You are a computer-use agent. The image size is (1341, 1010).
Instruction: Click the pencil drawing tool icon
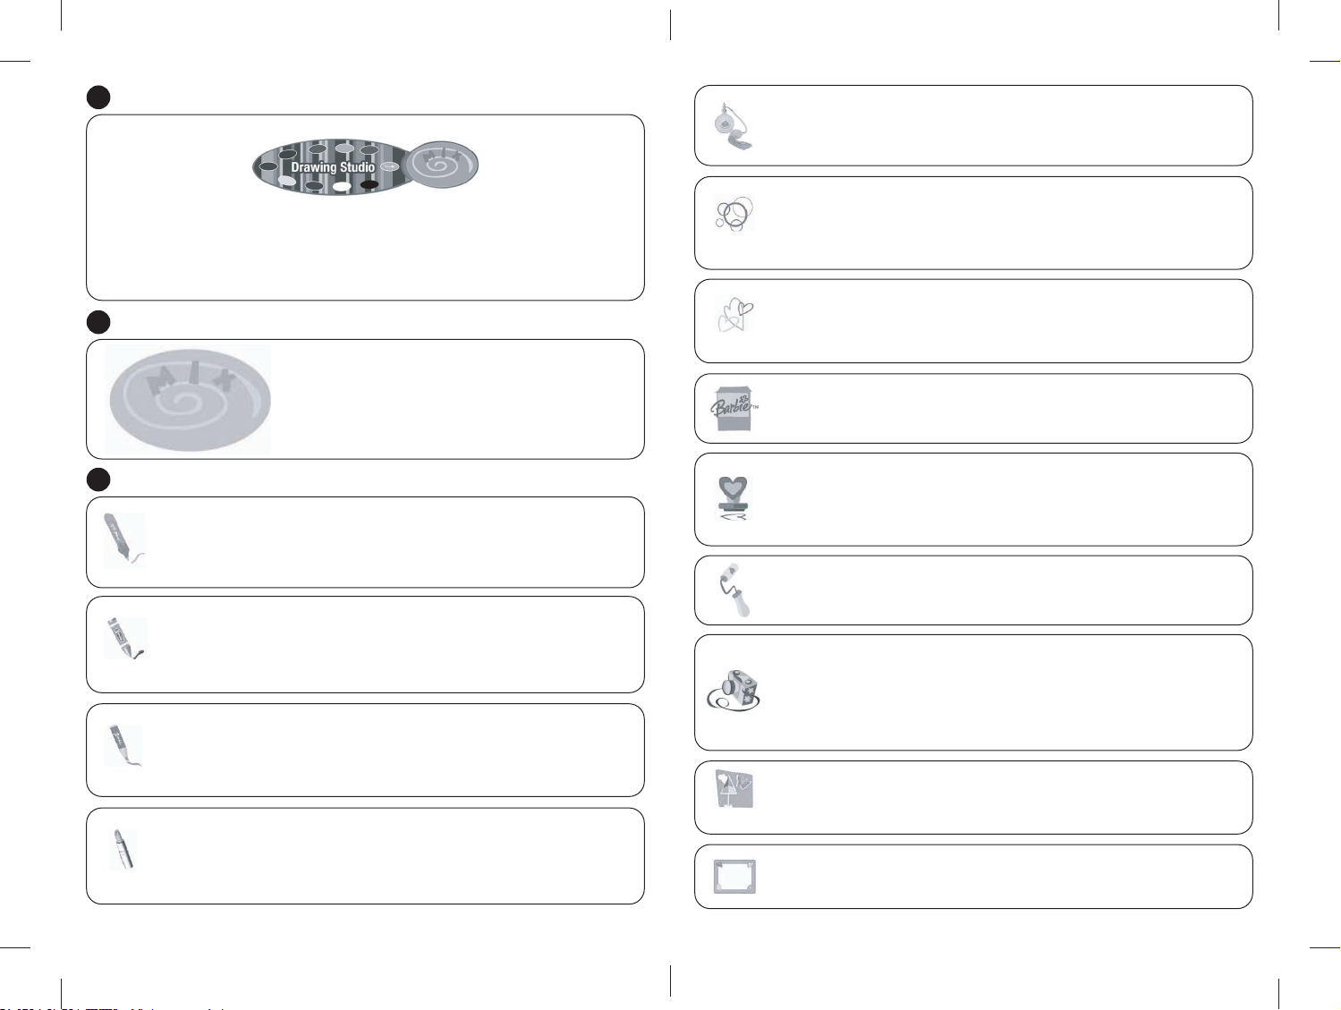pos(124,539)
